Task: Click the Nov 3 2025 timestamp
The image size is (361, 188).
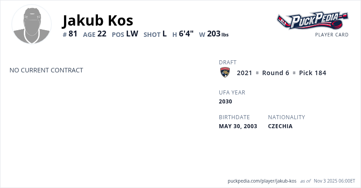Action: pyautogui.click(x=334, y=181)
